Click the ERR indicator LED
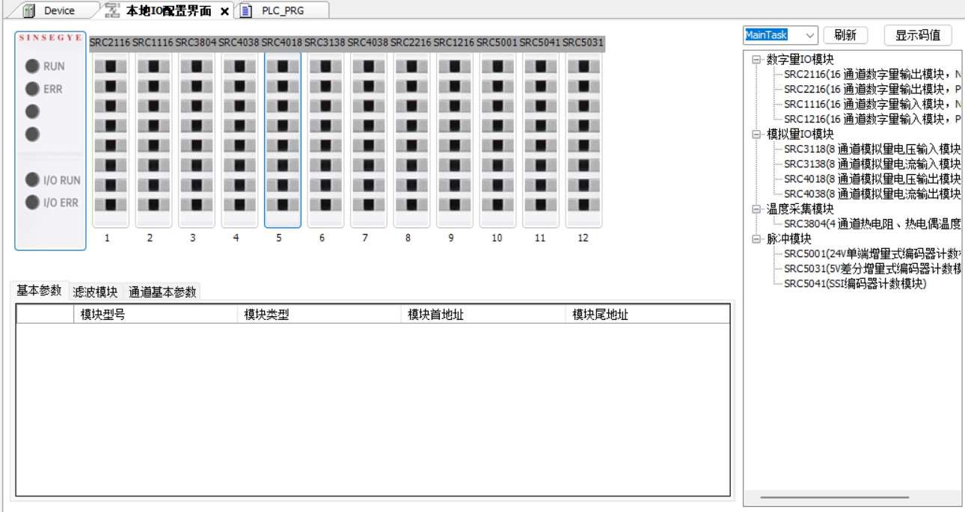965x512 pixels. 32,89
